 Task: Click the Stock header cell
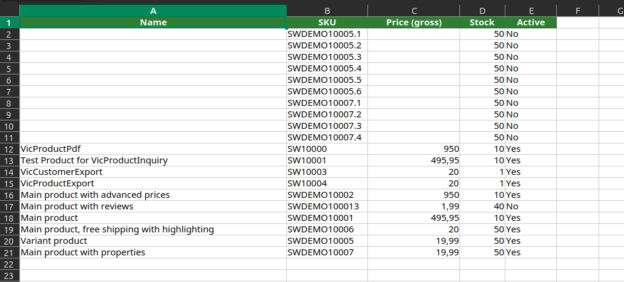482,22
